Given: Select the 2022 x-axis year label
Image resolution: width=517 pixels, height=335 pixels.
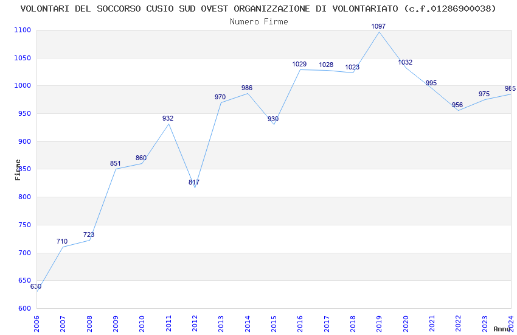Looking at the screenshot, I should (x=459, y=324).
